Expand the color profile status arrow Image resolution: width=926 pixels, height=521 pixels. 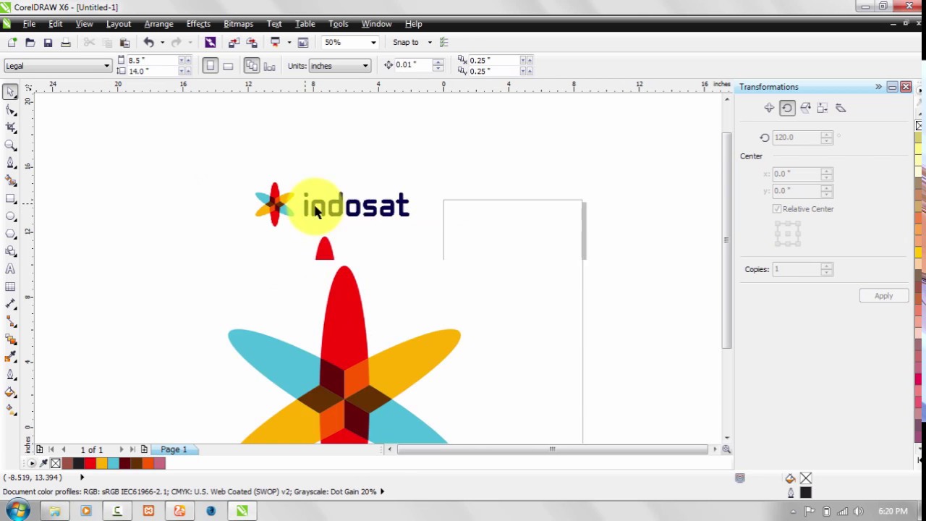pyautogui.click(x=382, y=491)
